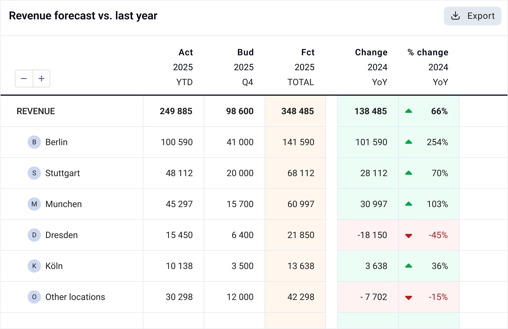Click the title 'Revenue forecast vs. last year'
Screen dimensions: 508x329
(83, 16)
